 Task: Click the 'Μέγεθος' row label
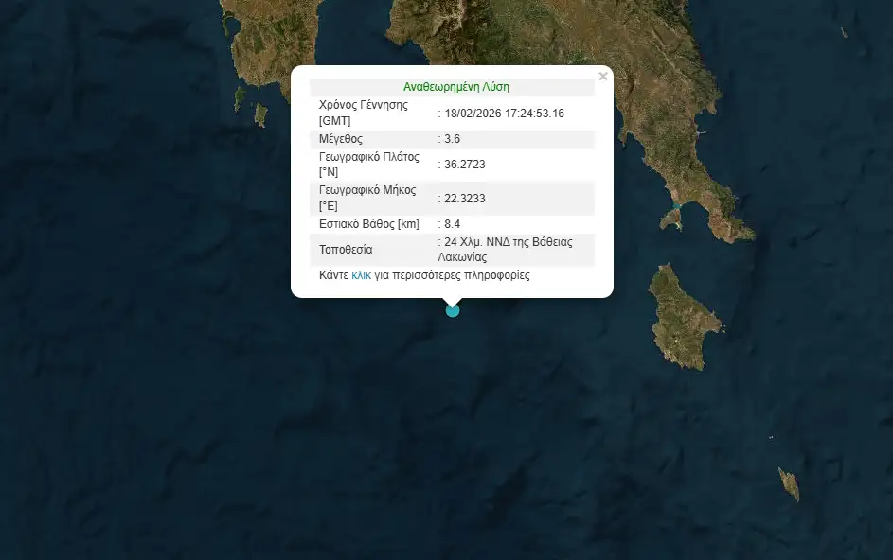click(342, 139)
